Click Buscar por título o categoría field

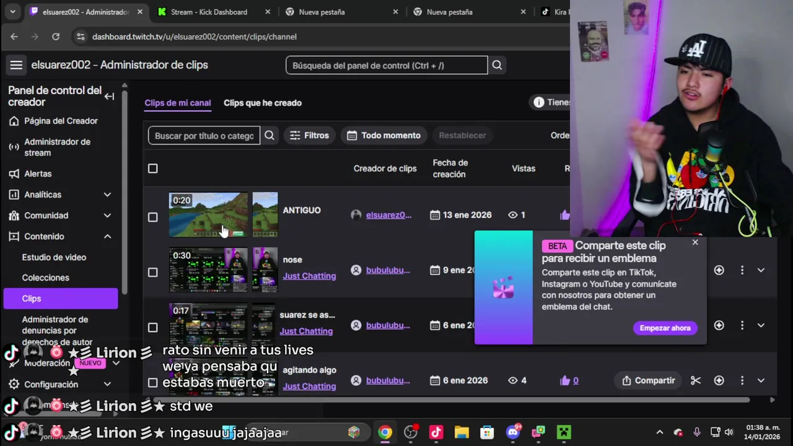[204, 135]
